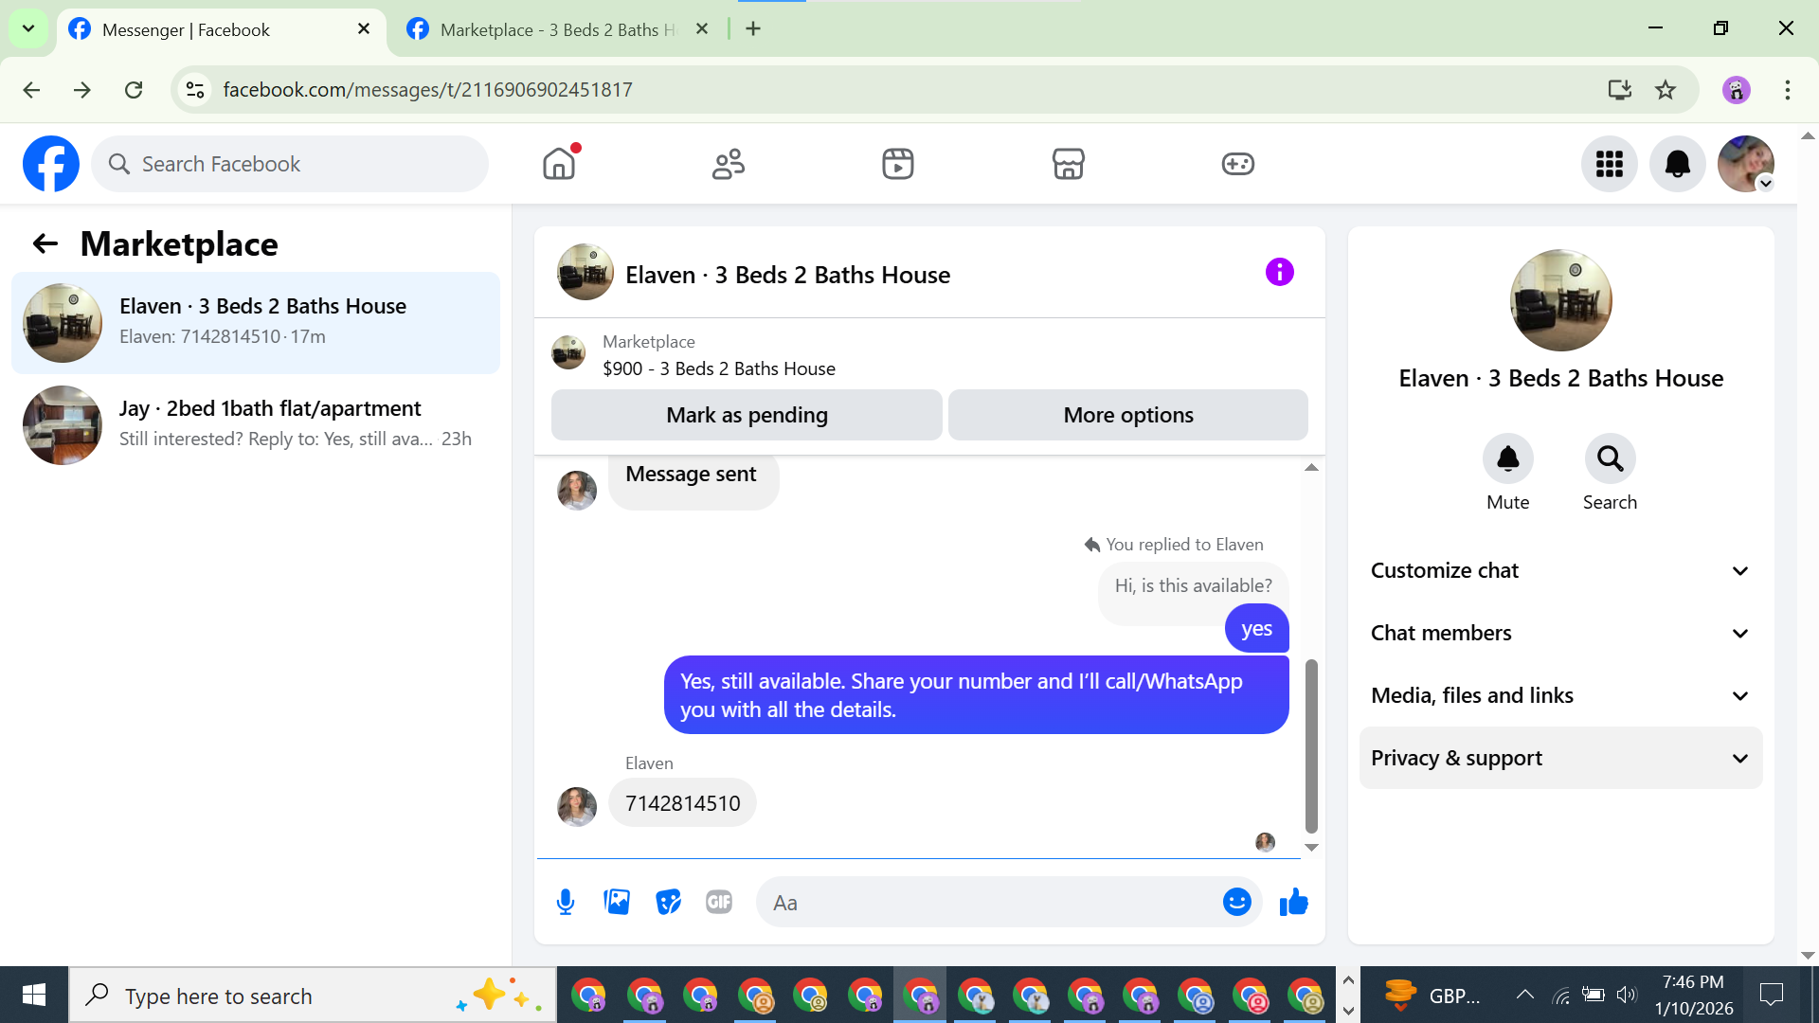The image size is (1819, 1023).
Task: Click the More options button
Action: (x=1127, y=415)
